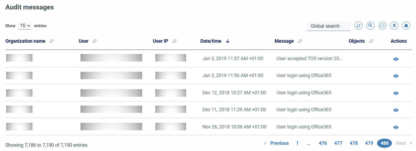Go to page 476
This screenshot has width=416, height=151.
point(323,143)
